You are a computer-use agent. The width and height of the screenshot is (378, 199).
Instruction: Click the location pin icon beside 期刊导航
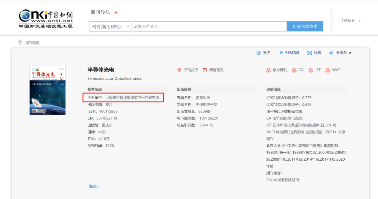pyautogui.click(x=20, y=43)
